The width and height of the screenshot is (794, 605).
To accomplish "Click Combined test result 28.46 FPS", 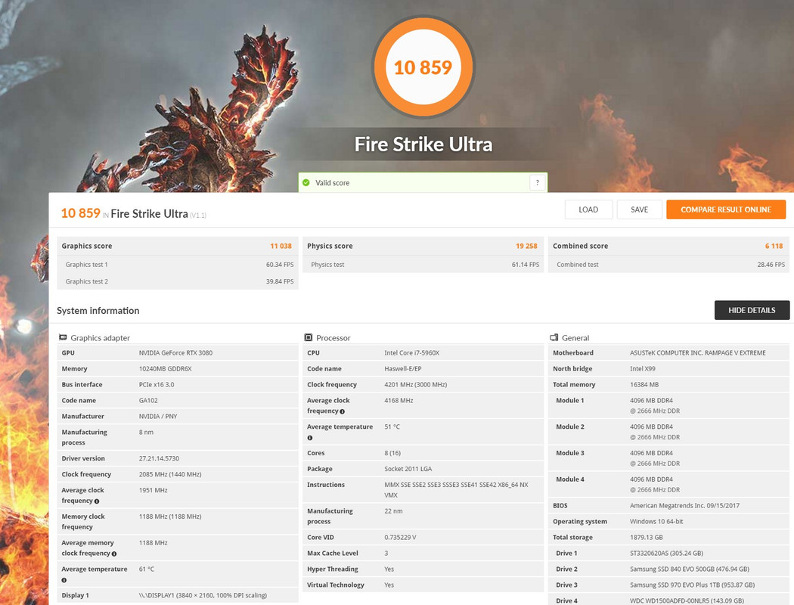I will point(771,265).
